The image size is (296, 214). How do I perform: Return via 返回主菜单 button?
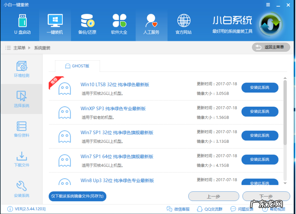(x=271, y=47)
